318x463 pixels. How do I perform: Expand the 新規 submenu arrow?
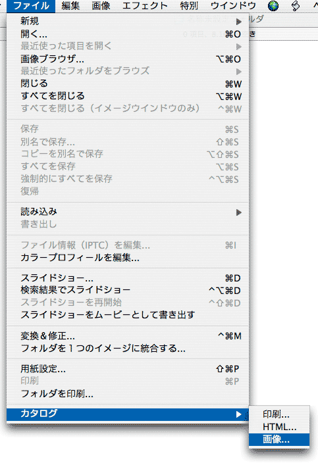pyautogui.click(x=239, y=21)
